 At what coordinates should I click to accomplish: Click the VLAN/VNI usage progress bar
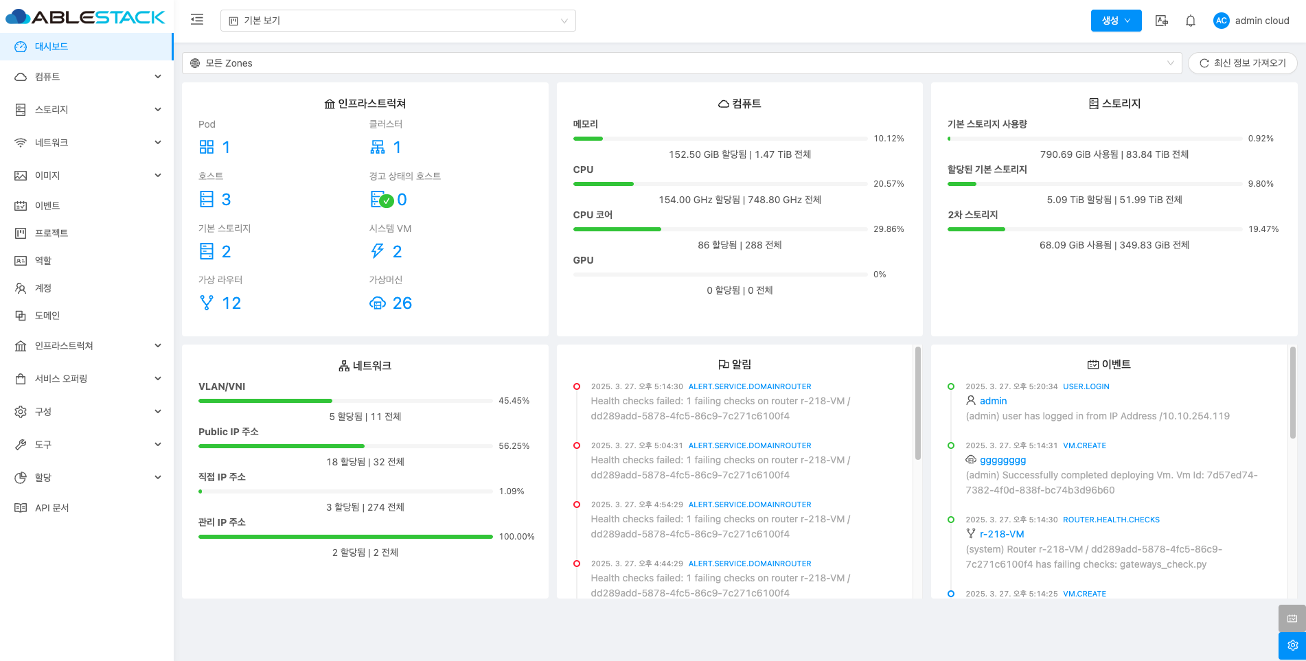[345, 401]
